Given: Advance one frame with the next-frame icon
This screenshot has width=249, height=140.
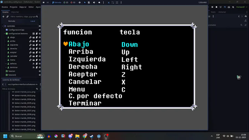Looking at the screenshot, I should (x=48, y=2).
